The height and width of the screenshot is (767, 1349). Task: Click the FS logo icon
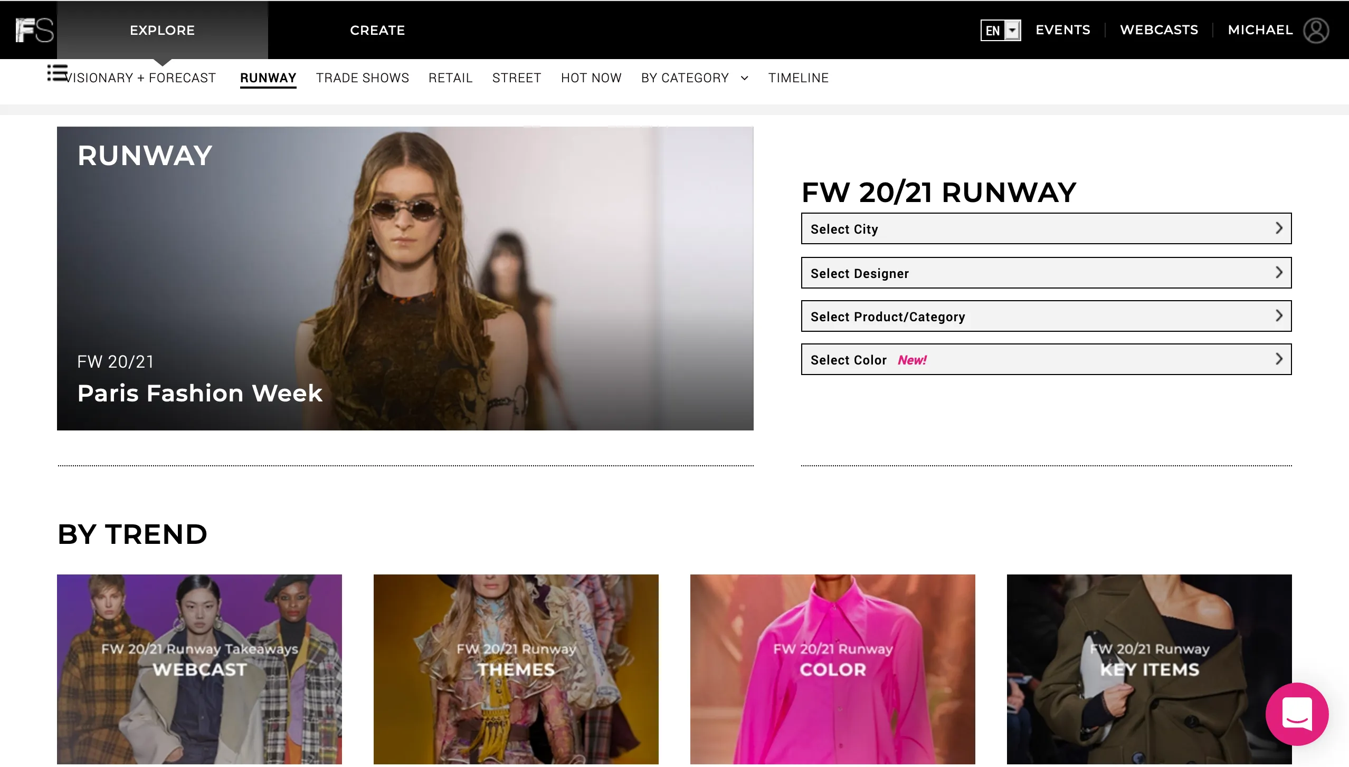click(34, 30)
